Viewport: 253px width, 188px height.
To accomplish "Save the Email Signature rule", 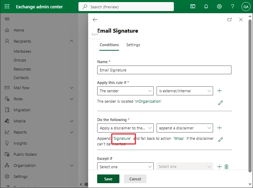I will pyautogui.click(x=108, y=179).
